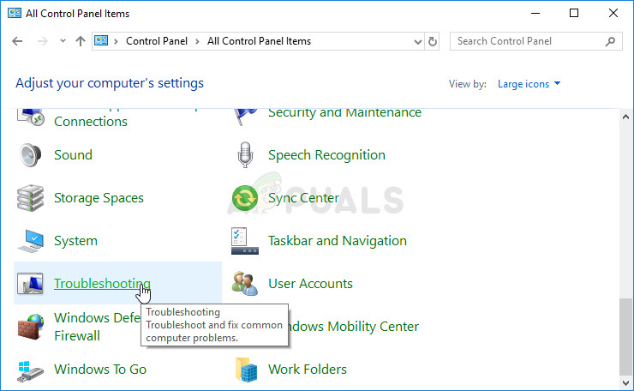Click the Control Panel icon in address bar
Image resolution: width=634 pixels, height=391 pixels.
[101, 40]
